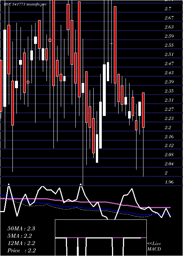This screenshot has height=256, width=183.
Task: Click the Live MACD mini chart box
Action: point(101,238)
